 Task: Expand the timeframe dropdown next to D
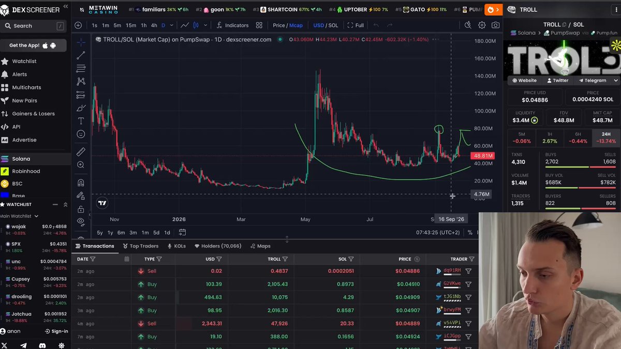point(171,25)
